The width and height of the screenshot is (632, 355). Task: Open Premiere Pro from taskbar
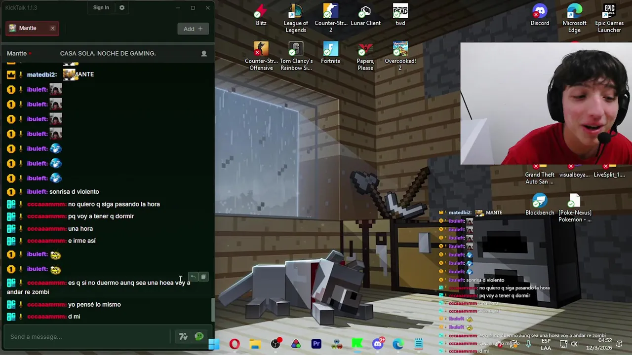[316, 344]
